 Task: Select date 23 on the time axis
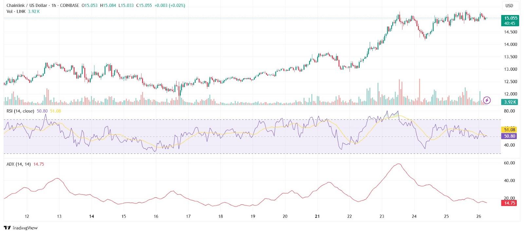click(x=382, y=216)
